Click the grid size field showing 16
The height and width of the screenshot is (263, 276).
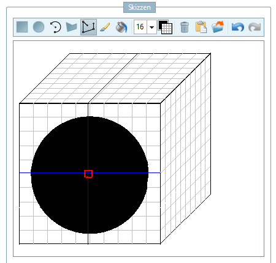pyautogui.click(x=140, y=27)
